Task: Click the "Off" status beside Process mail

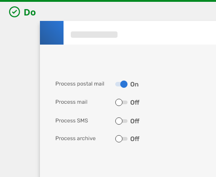Action: (x=135, y=102)
